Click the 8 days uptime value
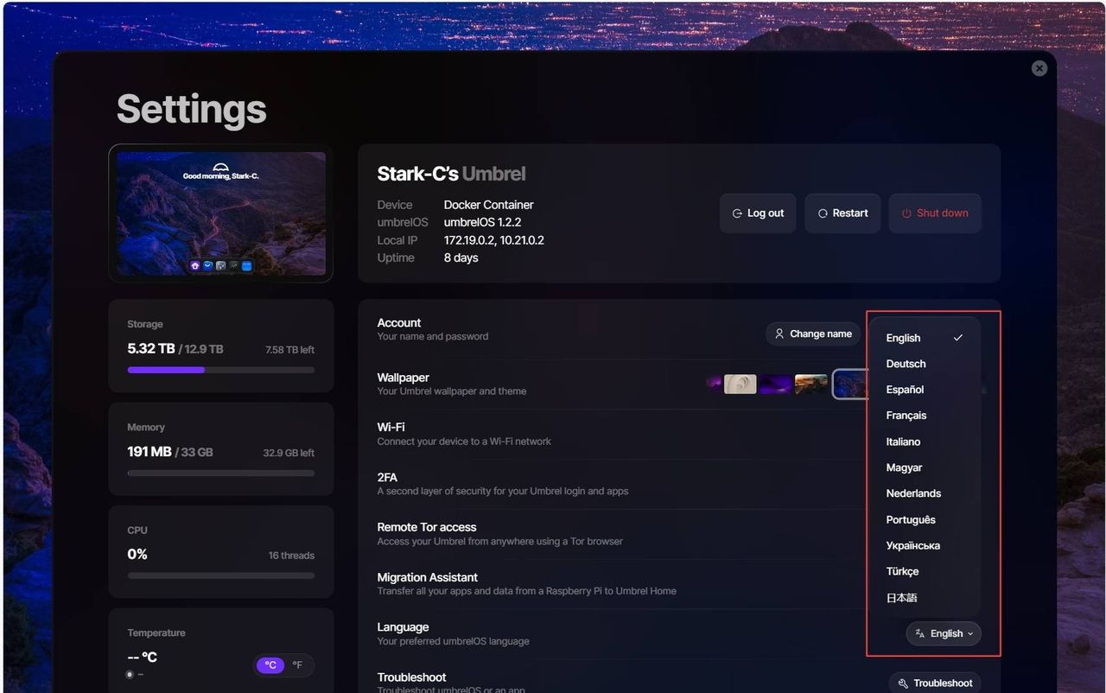The image size is (1106, 693). click(461, 257)
